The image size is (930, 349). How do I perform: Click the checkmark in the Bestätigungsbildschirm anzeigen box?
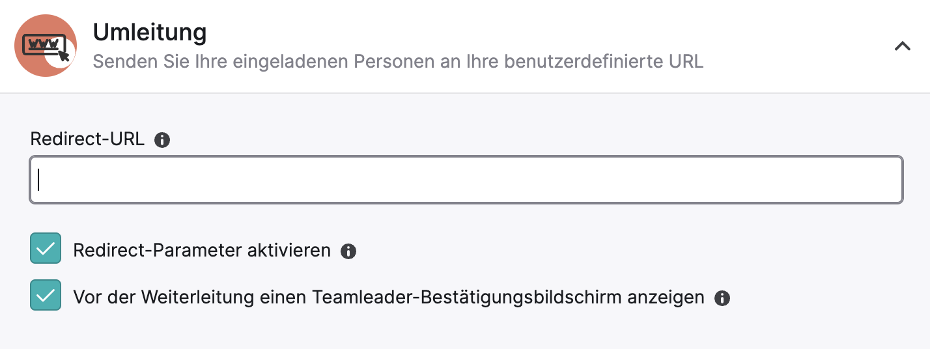[x=46, y=296]
